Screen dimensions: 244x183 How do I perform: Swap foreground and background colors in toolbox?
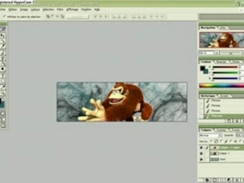click(x=4, y=99)
